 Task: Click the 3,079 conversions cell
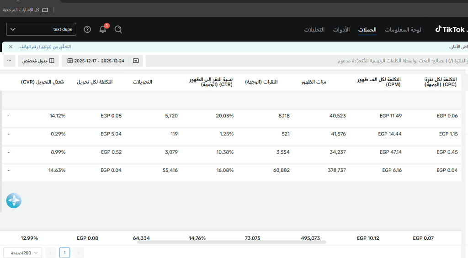pos(171,152)
